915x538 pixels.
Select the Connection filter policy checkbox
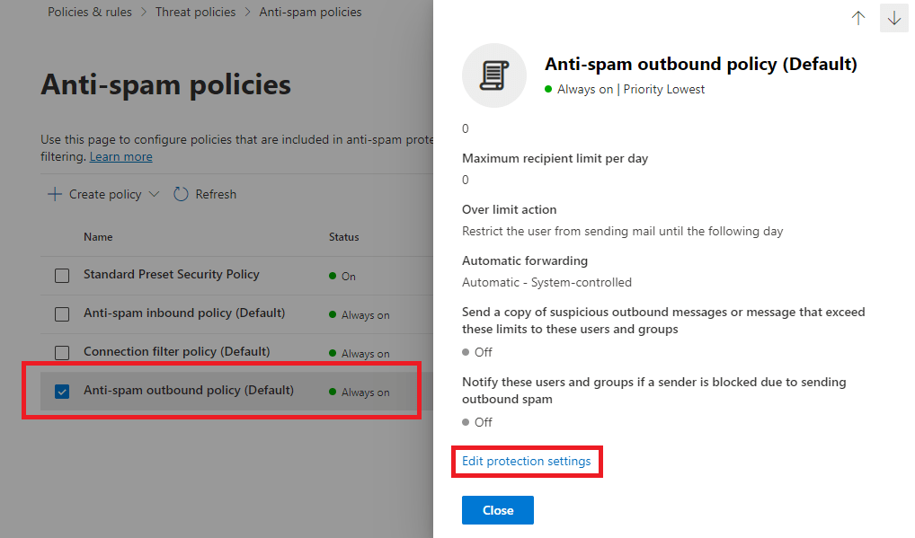click(x=62, y=353)
